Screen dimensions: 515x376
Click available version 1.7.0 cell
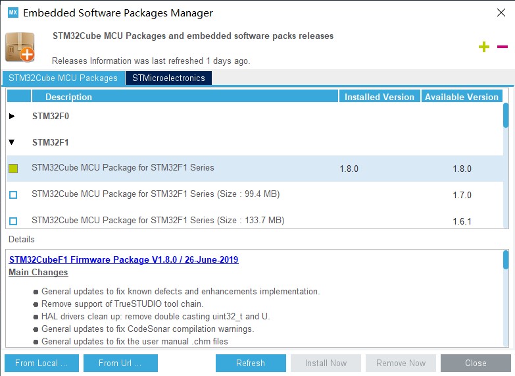tap(462, 195)
